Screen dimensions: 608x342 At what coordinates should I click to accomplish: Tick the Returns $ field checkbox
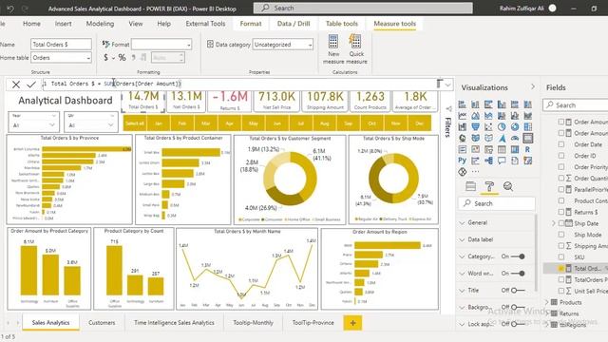tap(561, 212)
